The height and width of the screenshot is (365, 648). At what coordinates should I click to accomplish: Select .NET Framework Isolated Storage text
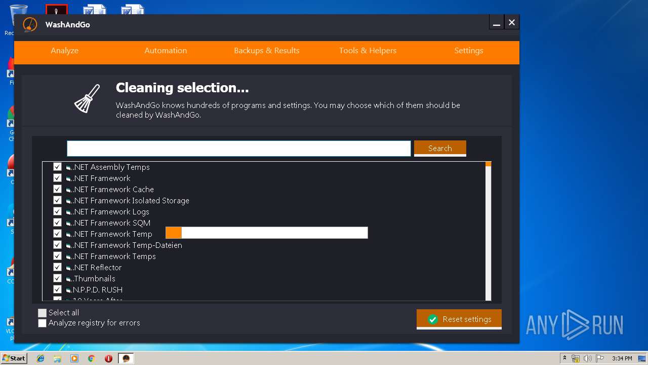pos(131,201)
